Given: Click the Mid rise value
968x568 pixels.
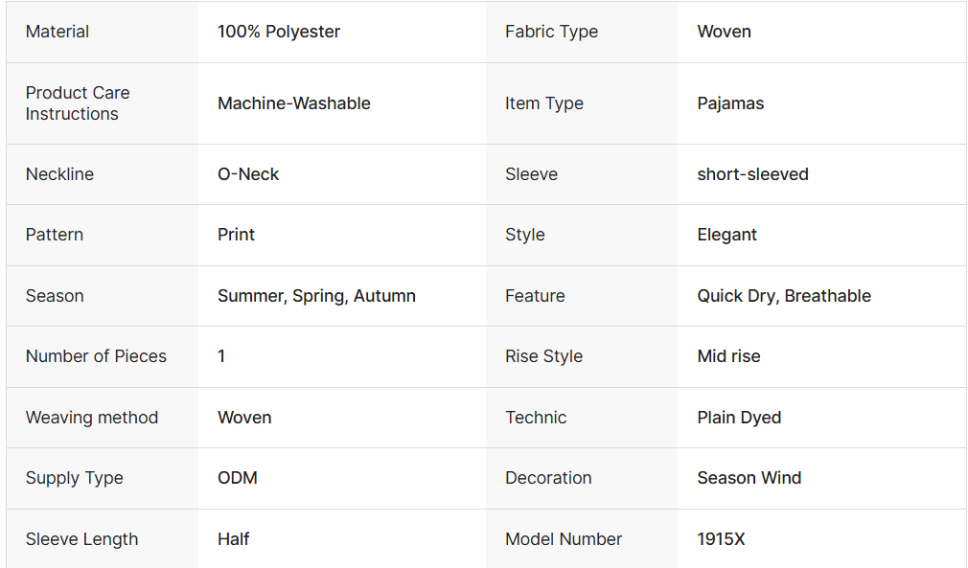Looking at the screenshot, I should pyautogui.click(x=728, y=356).
